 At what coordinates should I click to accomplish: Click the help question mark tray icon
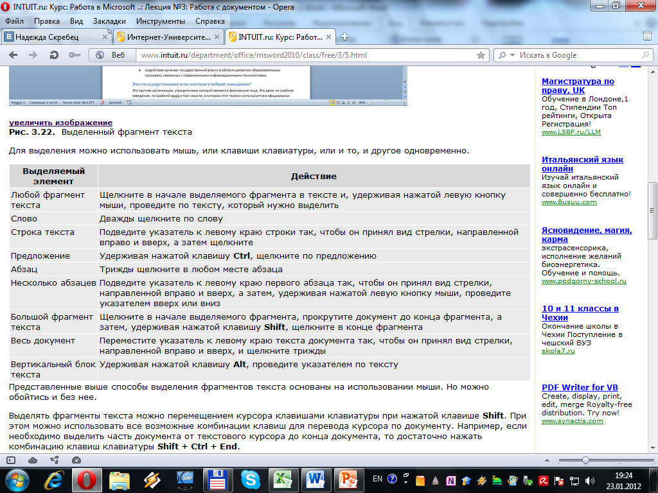[x=392, y=479]
